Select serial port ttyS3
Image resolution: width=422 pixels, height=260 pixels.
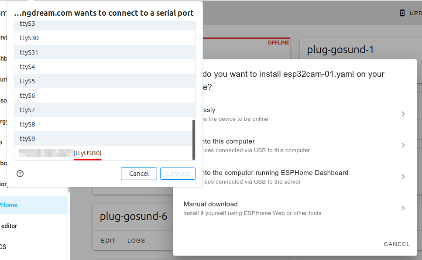point(104,26)
